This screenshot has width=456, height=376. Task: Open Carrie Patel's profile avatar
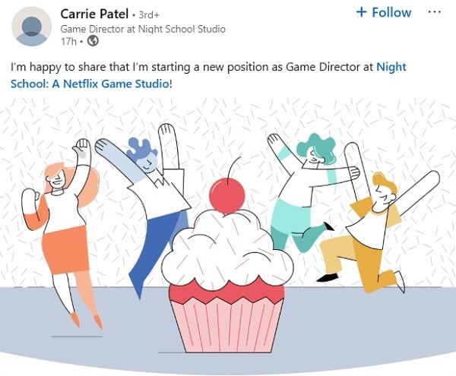pos(31,27)
